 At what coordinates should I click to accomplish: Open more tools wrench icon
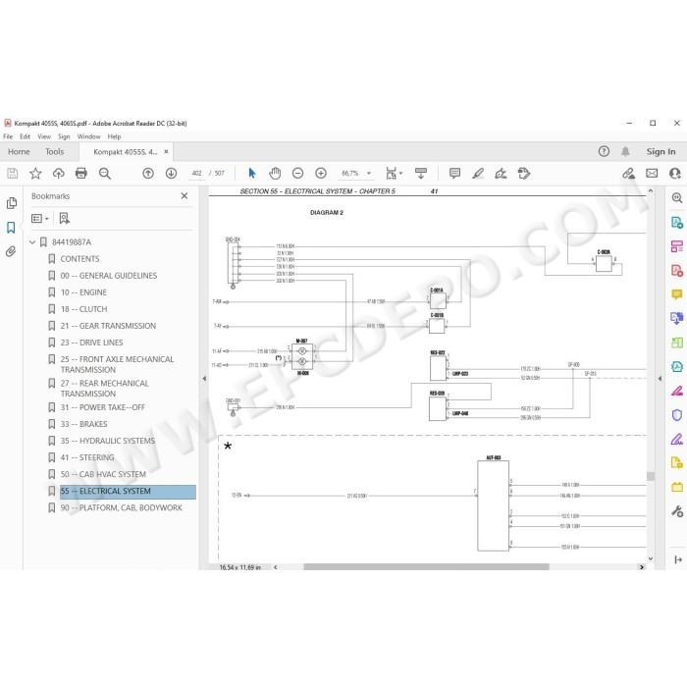click(677, 511)
